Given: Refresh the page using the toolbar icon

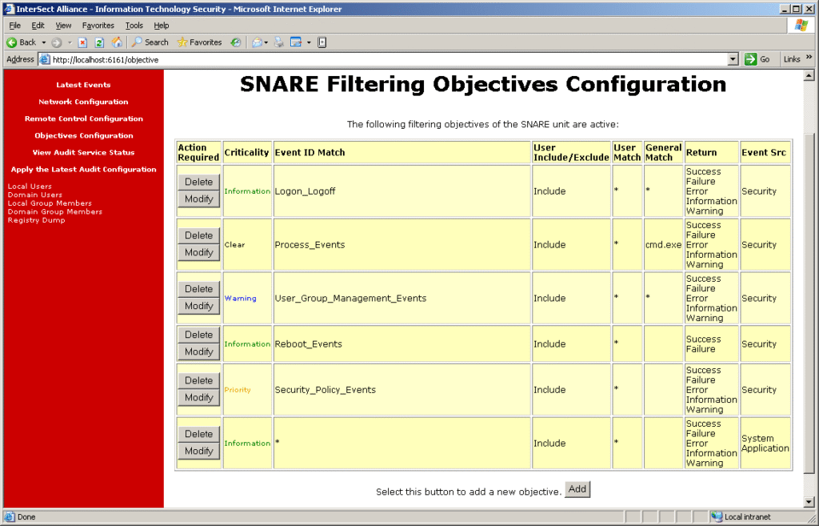Looking at the screenshot, I should pyautogui.click(x=99, y=42).
